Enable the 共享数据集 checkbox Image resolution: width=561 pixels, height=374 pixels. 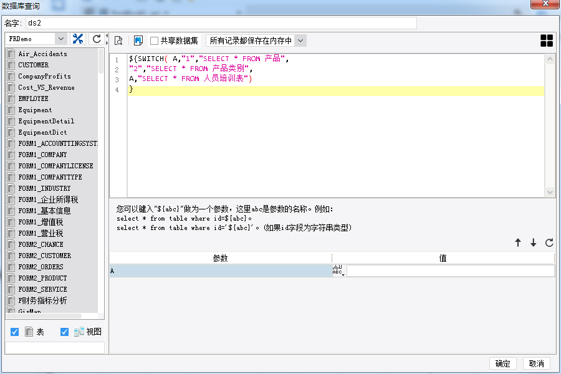[154, 41]
